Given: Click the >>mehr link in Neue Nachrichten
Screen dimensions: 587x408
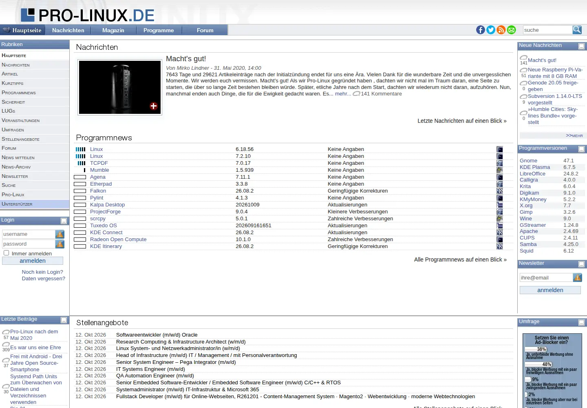Looking at the screenshot, I should (x=574, y=135).
